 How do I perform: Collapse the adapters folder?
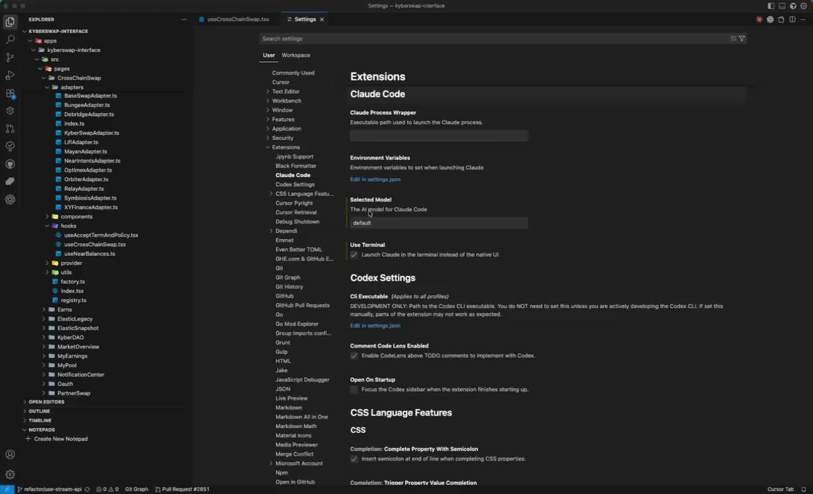47,87
